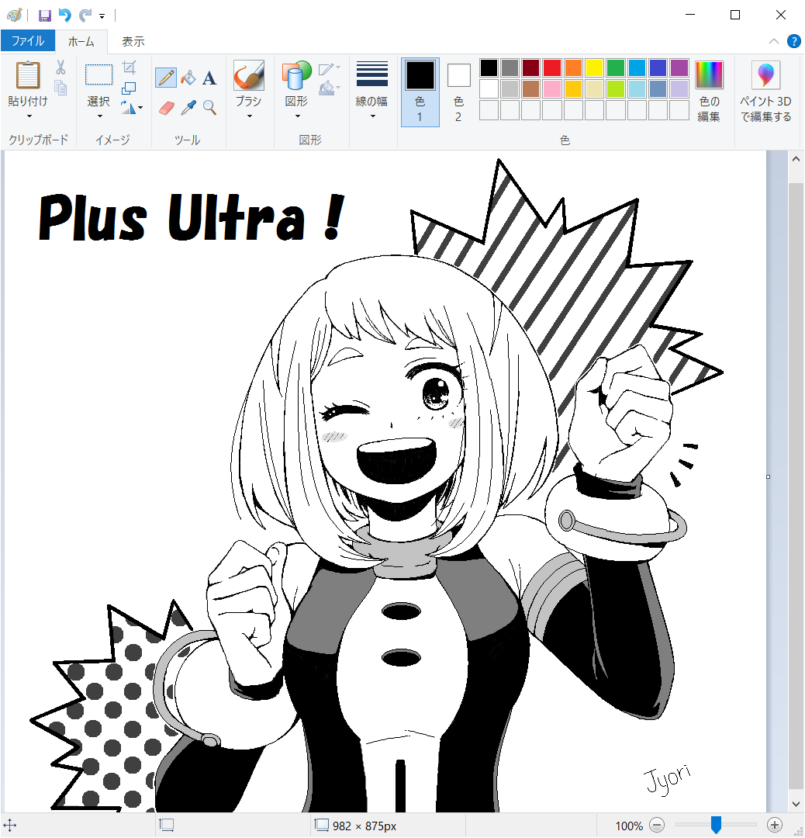
Task: Expand the Rotate dropdown arrow
Action: pyautogui.click(x=140, y=108)
